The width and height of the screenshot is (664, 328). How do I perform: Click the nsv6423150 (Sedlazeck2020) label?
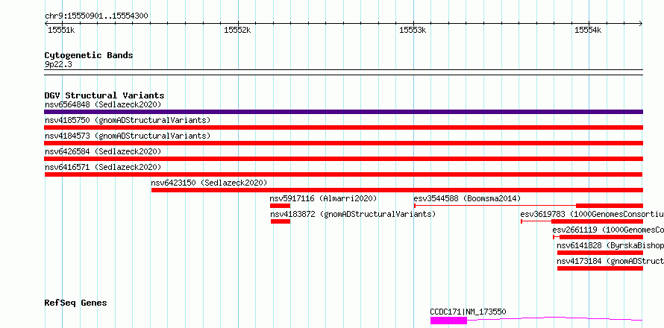pyautogui.click(x=209, y=183)
